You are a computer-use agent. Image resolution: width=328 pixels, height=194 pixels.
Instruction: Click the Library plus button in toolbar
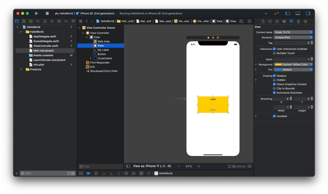[266, 13]
